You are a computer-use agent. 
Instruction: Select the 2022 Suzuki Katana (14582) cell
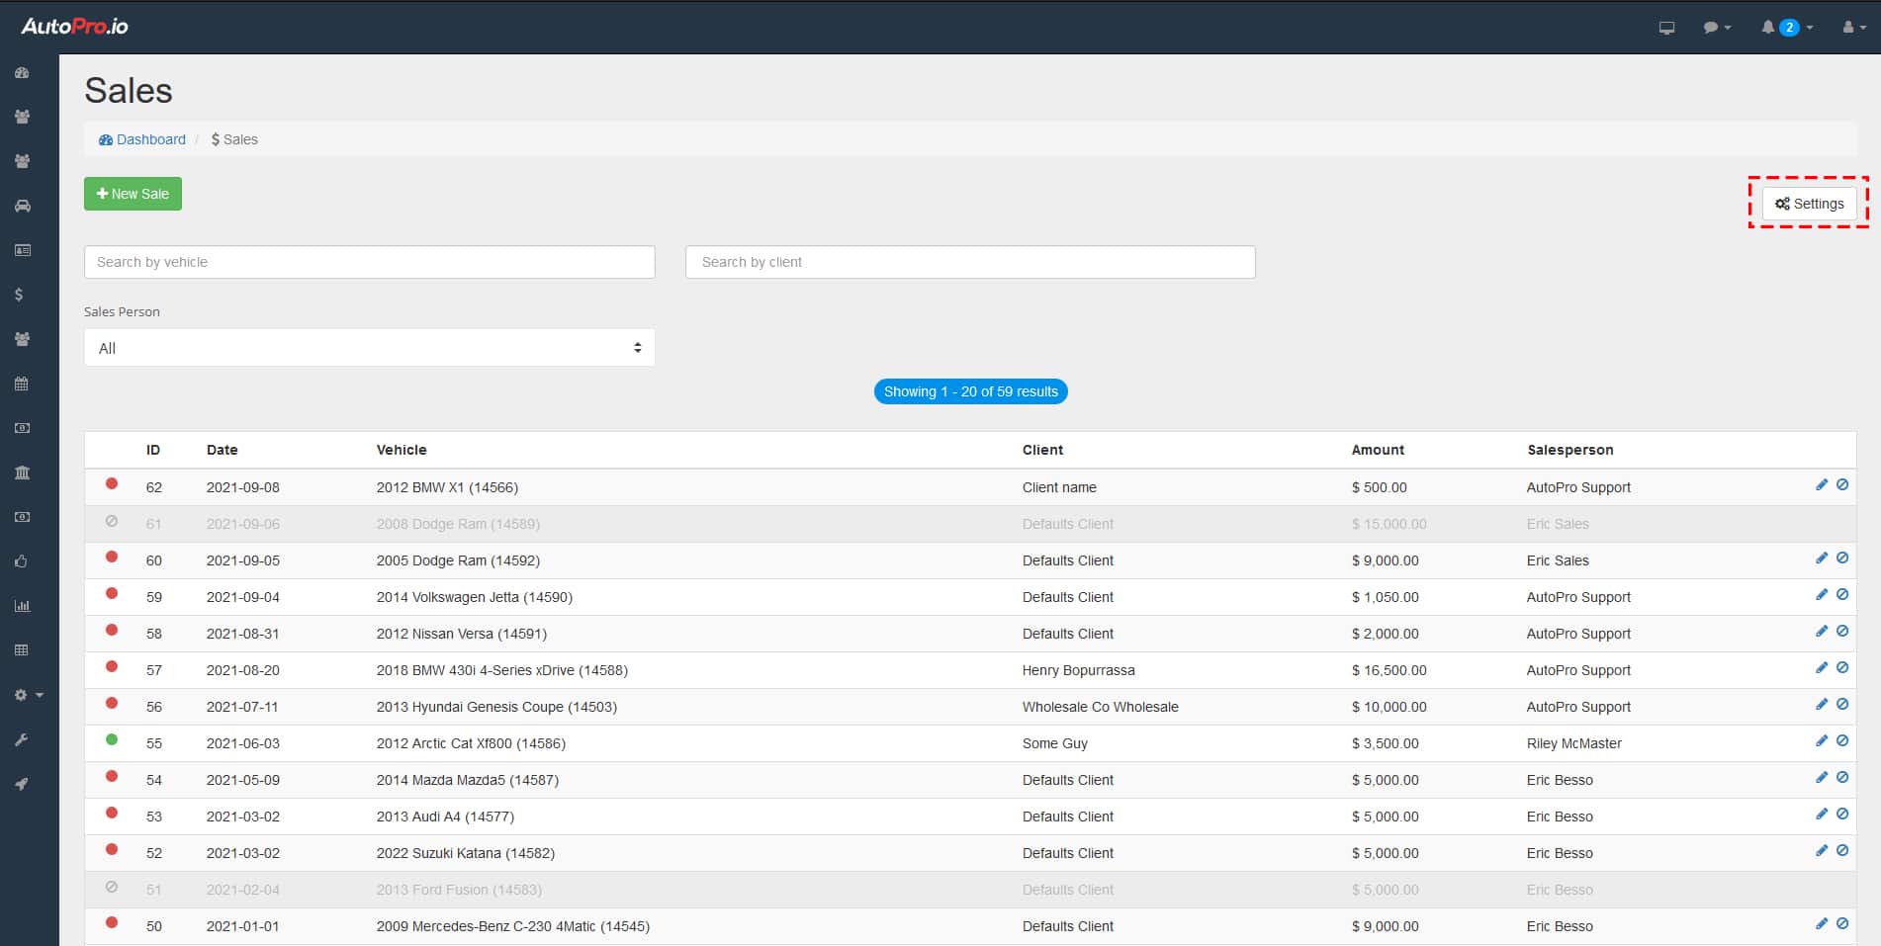point(466,853)
